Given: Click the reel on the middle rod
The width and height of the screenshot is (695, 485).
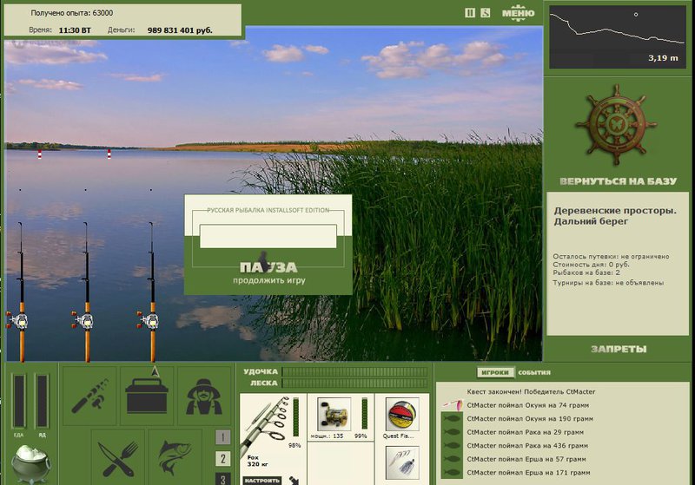Looking at the screenshot, I should 83,321.
